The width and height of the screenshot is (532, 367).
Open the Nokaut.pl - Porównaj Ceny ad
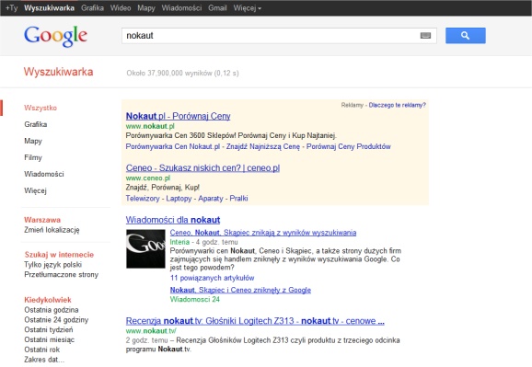tap(179, 116)
